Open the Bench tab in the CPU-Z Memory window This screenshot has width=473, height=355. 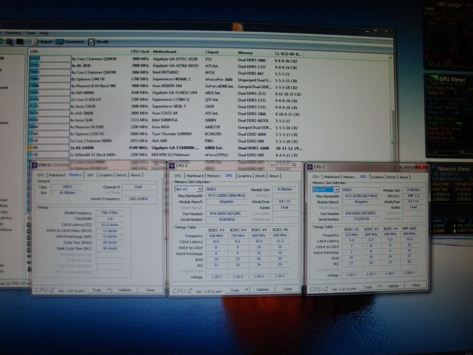pos(121,175)
